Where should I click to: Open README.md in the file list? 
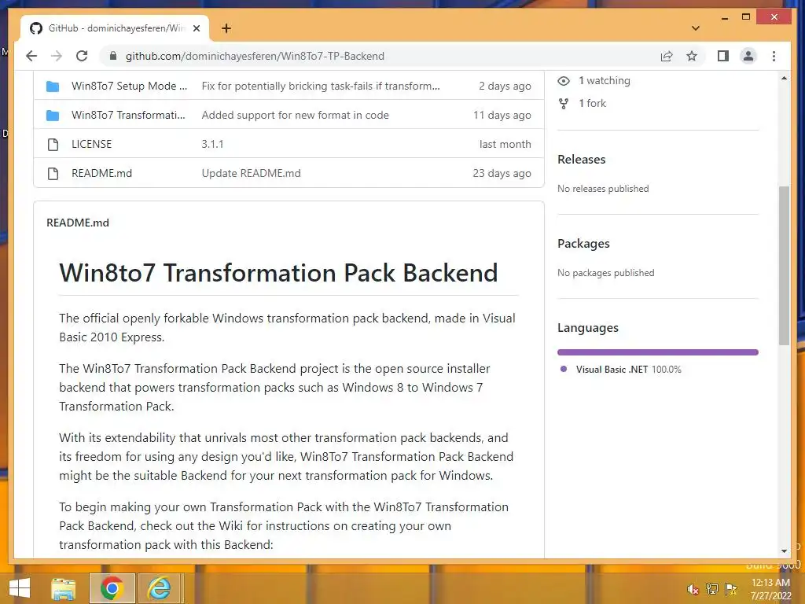click(101, 173)
